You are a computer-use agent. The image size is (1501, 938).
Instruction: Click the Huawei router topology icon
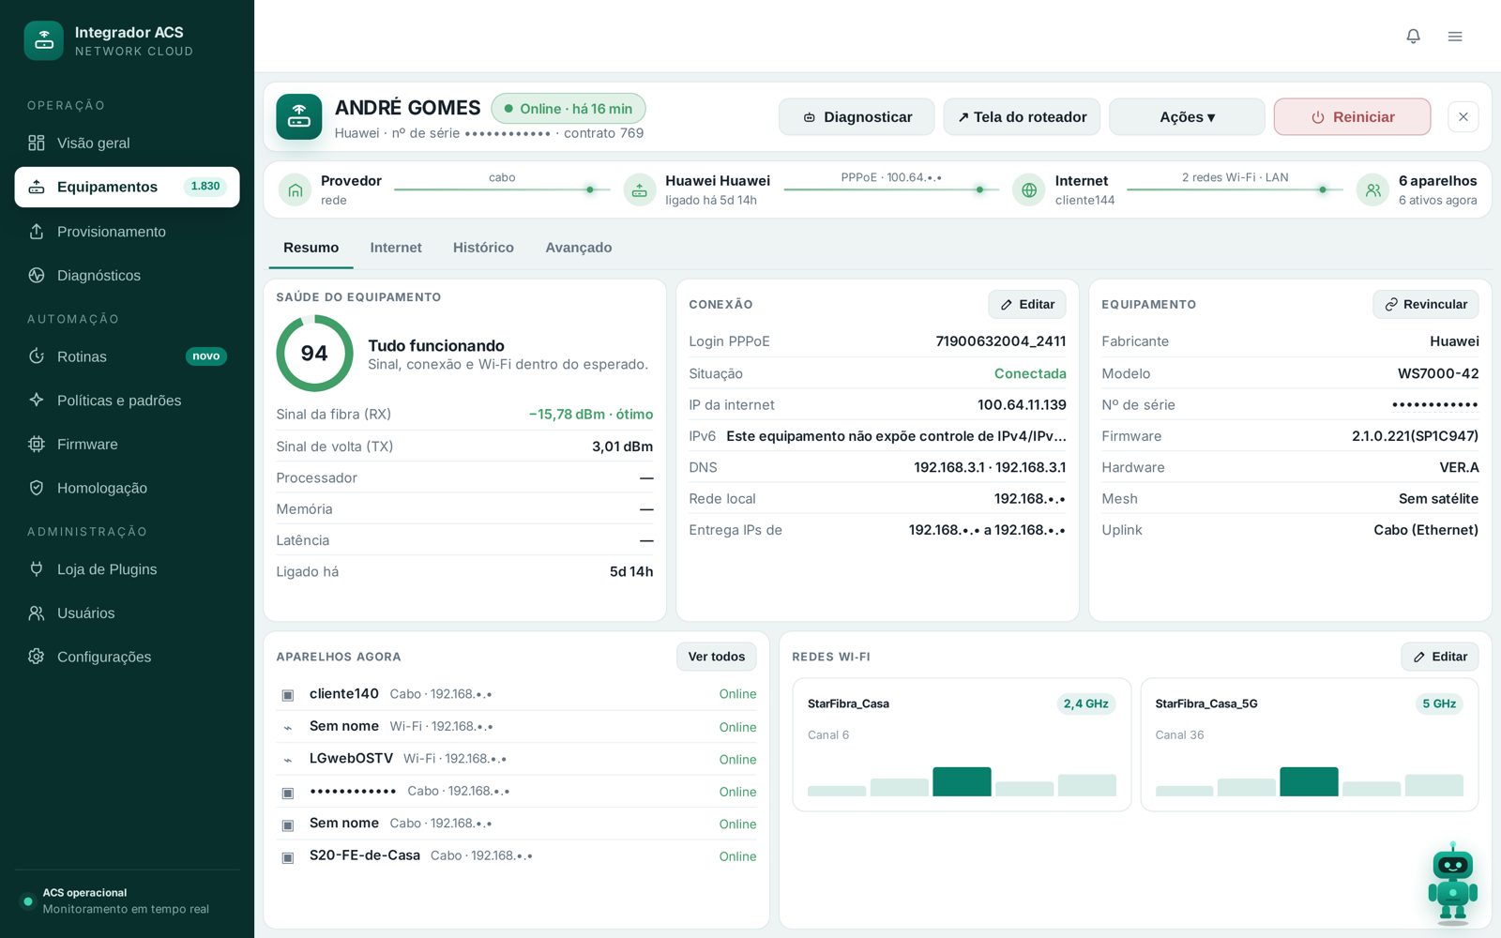coord(640,190)
